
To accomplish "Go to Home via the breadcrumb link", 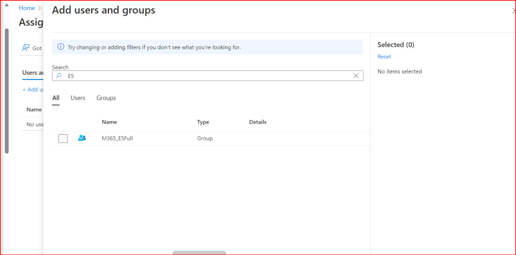I will pos(27,8).
